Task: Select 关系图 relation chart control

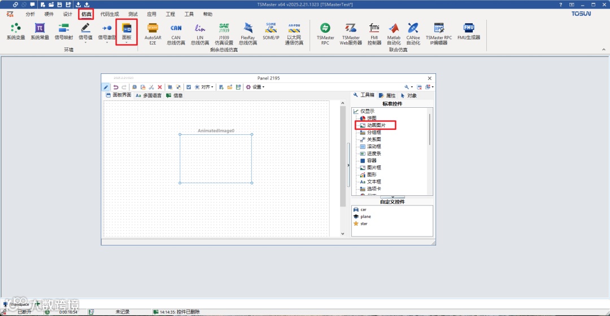Action: (x=371, y=139)
